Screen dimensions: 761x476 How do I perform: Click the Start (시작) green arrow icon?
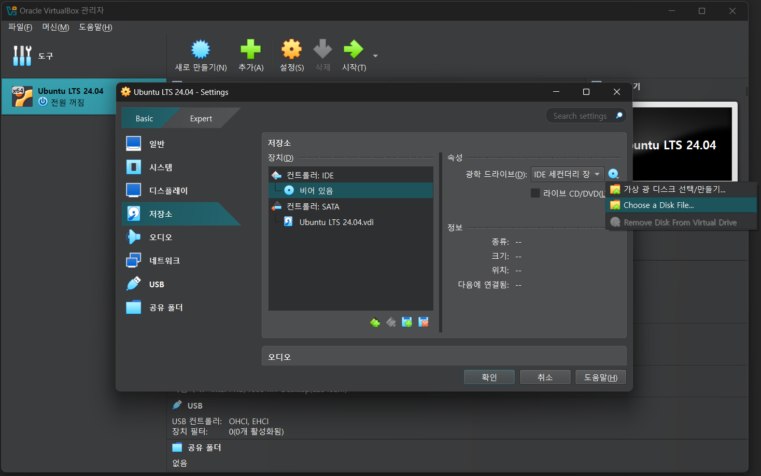pyautogui.click(x=354, y=49)
